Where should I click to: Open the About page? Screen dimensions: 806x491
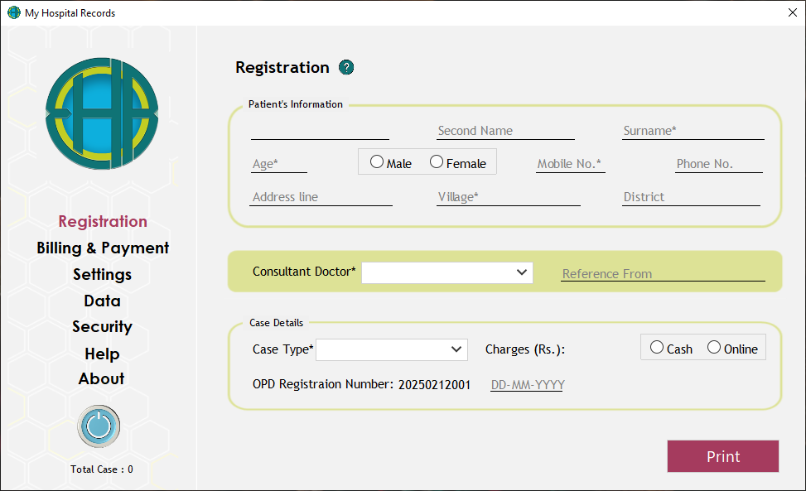(102, 378)
